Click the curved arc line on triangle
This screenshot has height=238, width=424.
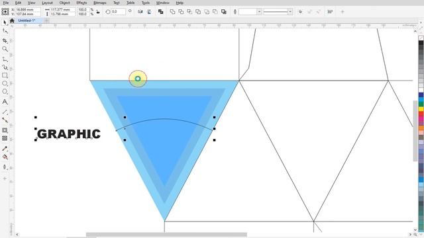point(164,119)
